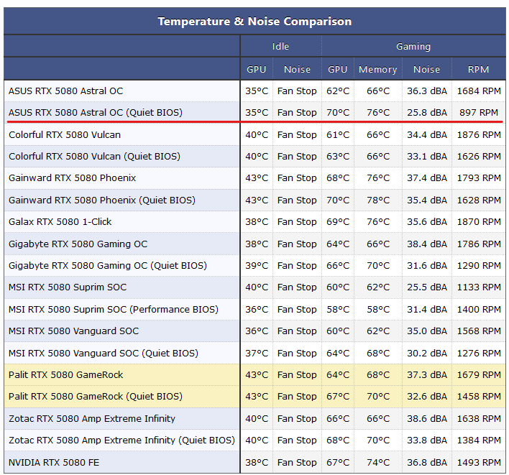Click the '39°C' idle GPU temperature
The image size is (509, 475).
(x=257, y=266)
